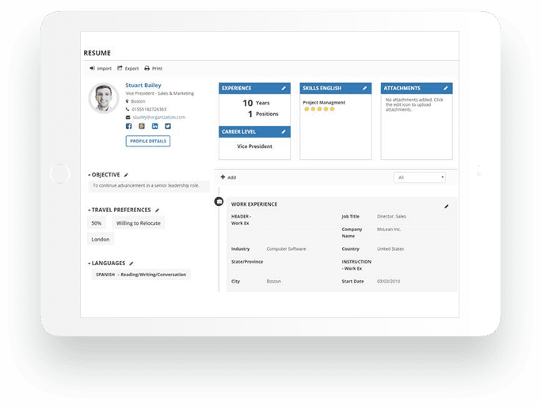541x406 pixels.
Task: Click the phone number 01555182726363
Action: point(149,109)
